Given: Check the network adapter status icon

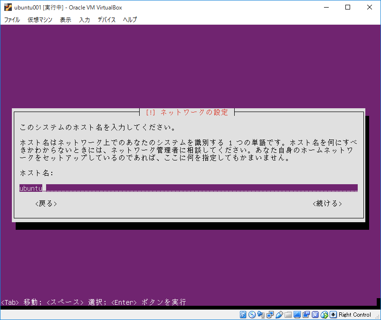Looking at the screenshot, I should [270, 314].
